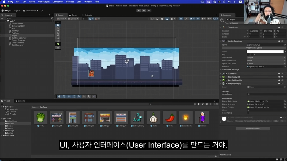The image size is (287, 161).
Task: Select the Delivery Enemy prefab
Action: point(137,117)
